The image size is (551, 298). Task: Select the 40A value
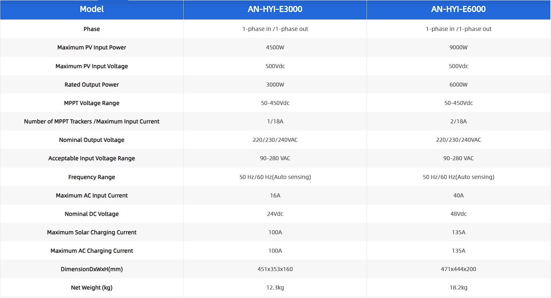point(458,196)
